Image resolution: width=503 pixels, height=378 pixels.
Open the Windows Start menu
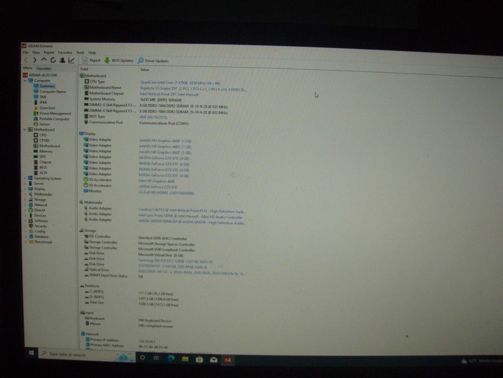point(31,353)
